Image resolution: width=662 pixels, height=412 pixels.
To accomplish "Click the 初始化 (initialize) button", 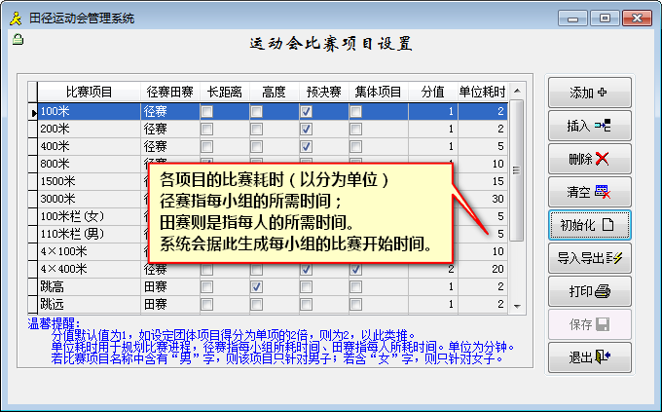I will pos(589,224).
